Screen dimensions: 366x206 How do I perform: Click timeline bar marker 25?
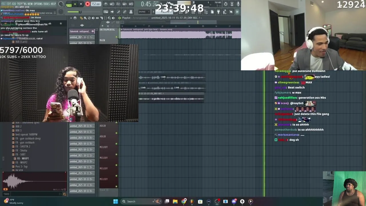tap(203, 26)
